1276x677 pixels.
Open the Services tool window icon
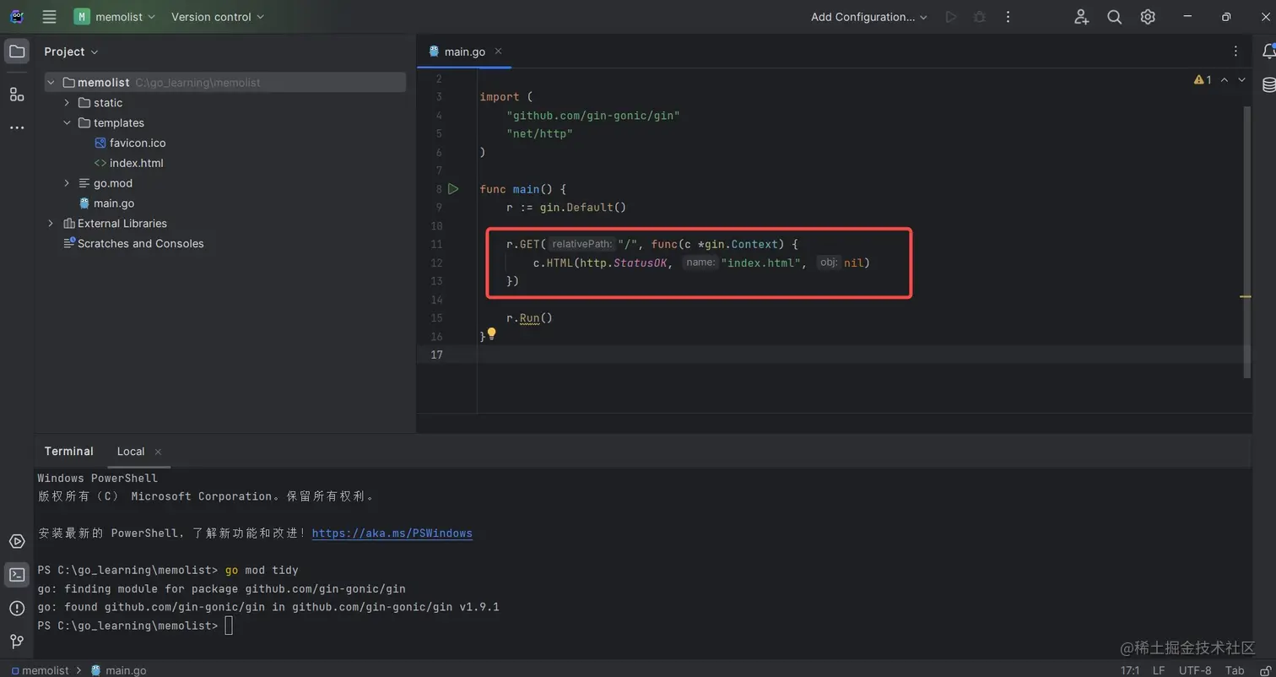point(17,541)
